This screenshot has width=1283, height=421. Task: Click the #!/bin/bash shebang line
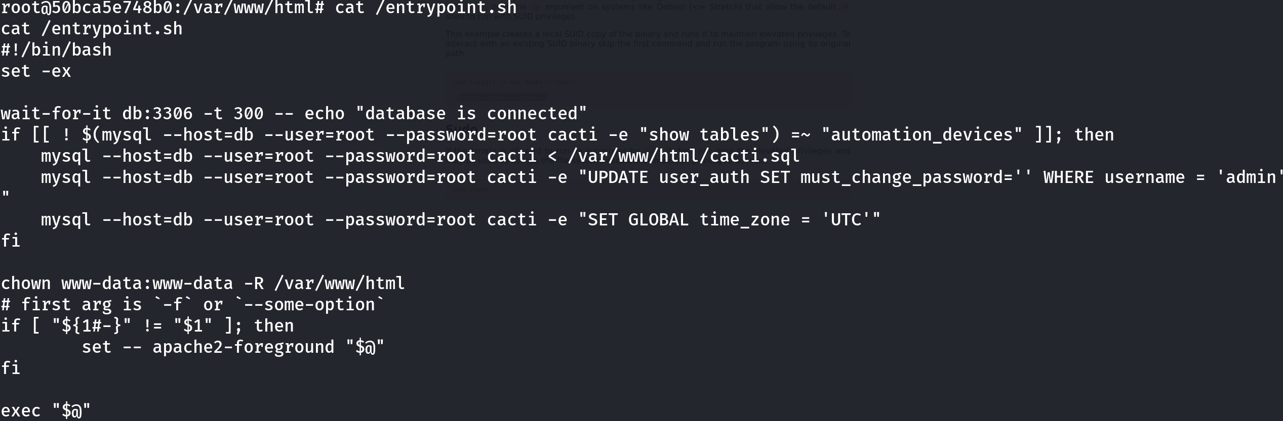(x=56, y=50)
